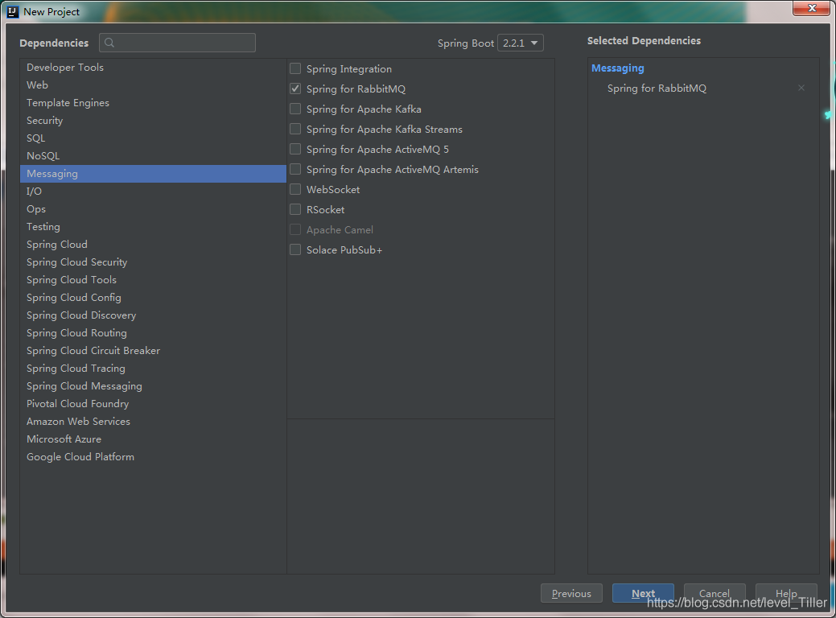Viewport: 836px width, 618px height.
Task: Choose the Spring Cloud Config category
Action: 153,298
